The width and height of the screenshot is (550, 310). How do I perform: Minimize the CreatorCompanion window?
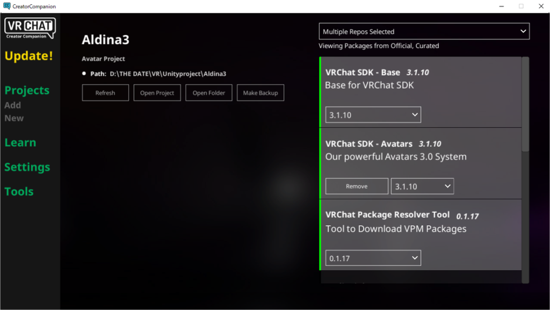pyautogui.click(x=502, y=6)
